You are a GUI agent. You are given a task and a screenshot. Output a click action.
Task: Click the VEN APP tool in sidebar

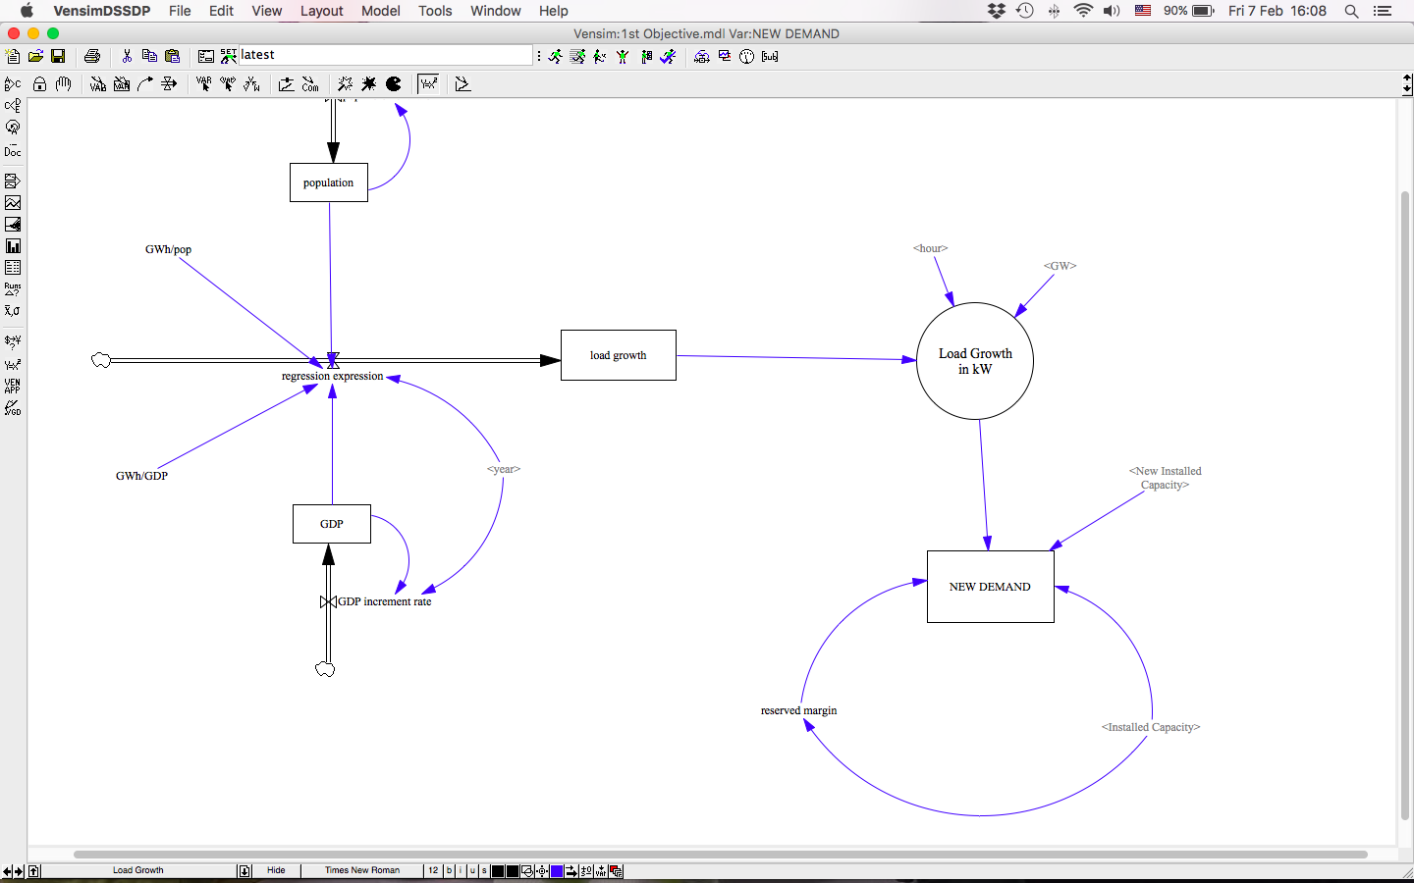tap(13, 386)
